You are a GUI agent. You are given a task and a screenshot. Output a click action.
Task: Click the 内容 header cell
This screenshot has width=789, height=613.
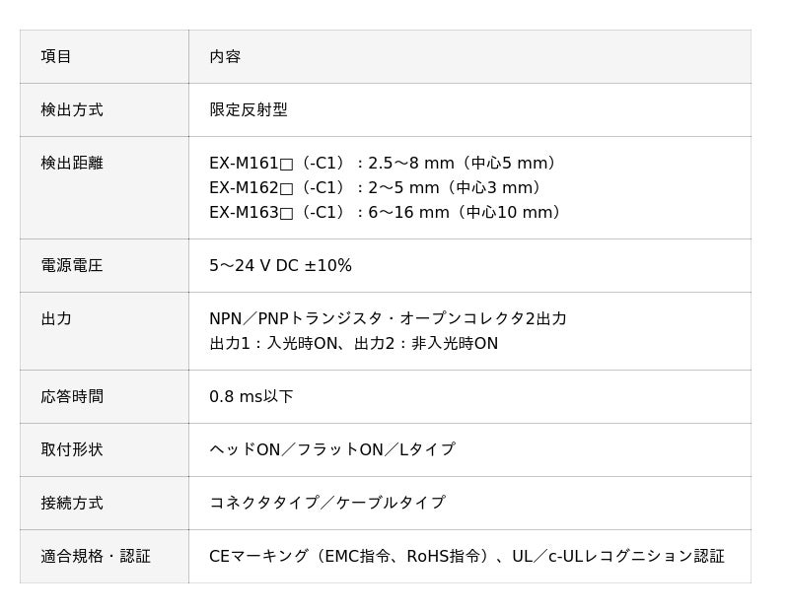click(470, 56)
